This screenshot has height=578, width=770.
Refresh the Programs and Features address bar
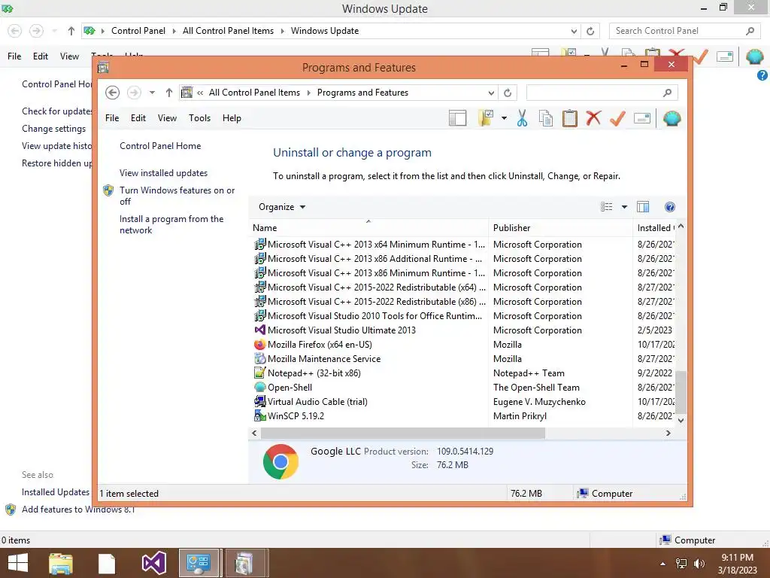pyautogui.click(x=508, y=93)
